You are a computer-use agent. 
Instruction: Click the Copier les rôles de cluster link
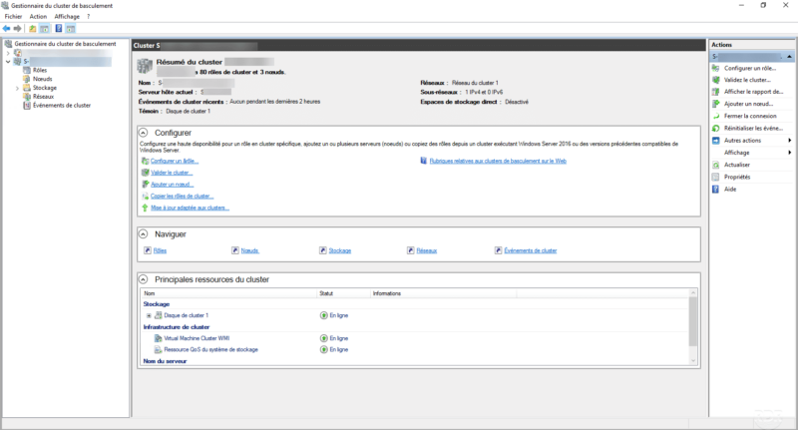pyautogui.click(x=183, y=196)
